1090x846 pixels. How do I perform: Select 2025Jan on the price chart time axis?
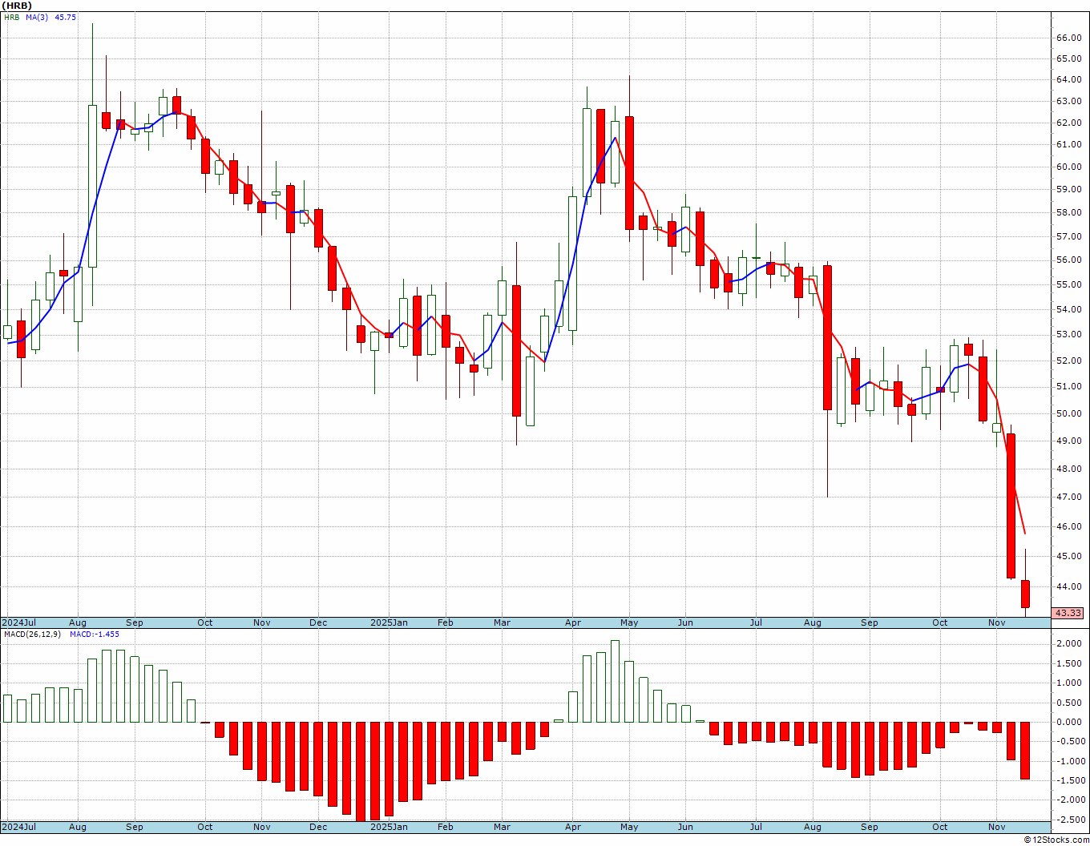(x=389, y=622)
